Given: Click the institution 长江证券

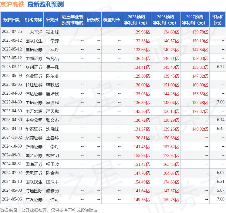Looking at the screenshot, I should (34, 85).
